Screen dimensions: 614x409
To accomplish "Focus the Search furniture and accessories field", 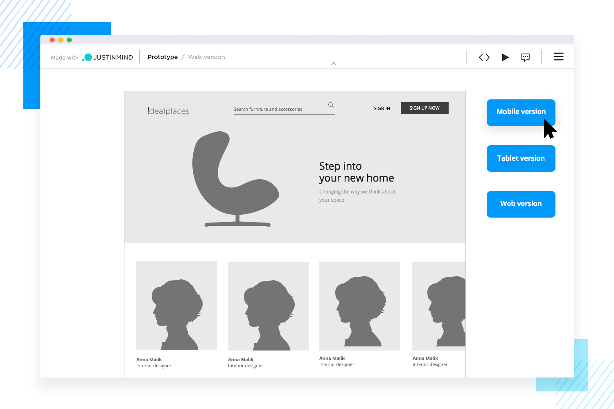I will (284, 109).
